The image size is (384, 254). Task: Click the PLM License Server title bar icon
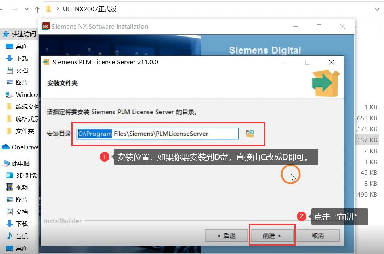pyautogui.click(x=46, y=62)
